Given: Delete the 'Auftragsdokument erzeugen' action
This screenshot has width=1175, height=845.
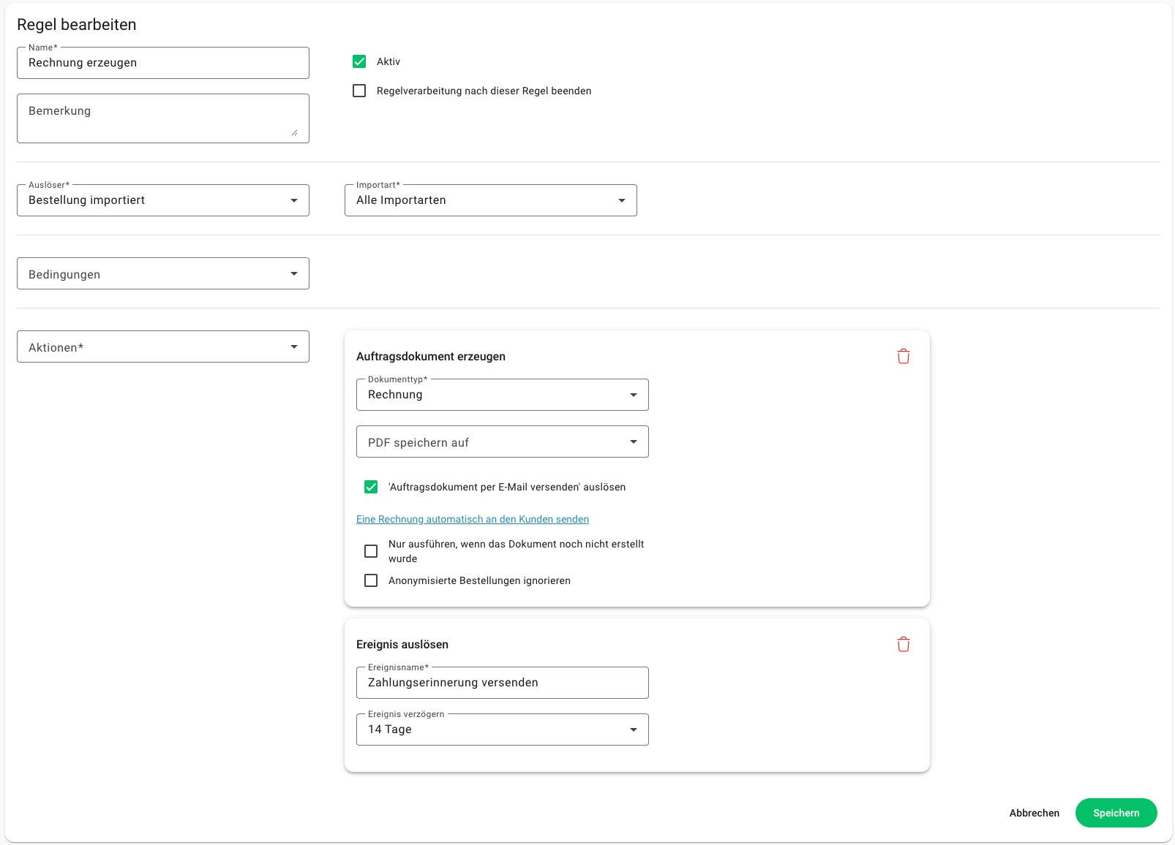Looking at the screenshot, I should [904, 356].
